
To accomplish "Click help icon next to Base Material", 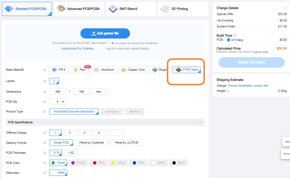I will tap(45, 70).
